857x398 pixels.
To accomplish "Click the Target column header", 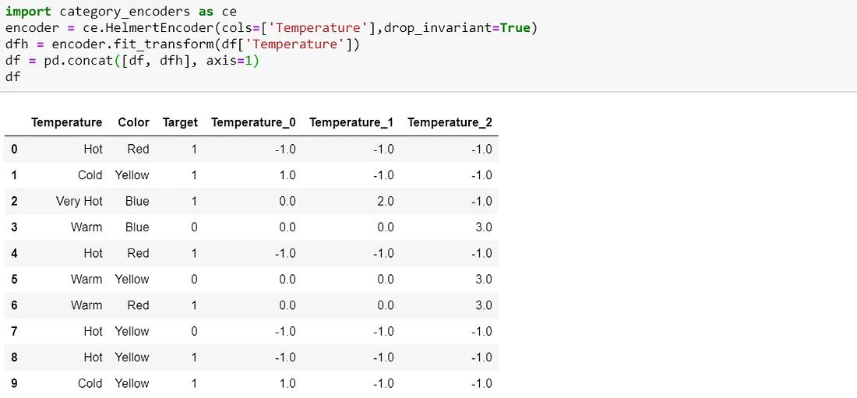I will pos(180,122).
